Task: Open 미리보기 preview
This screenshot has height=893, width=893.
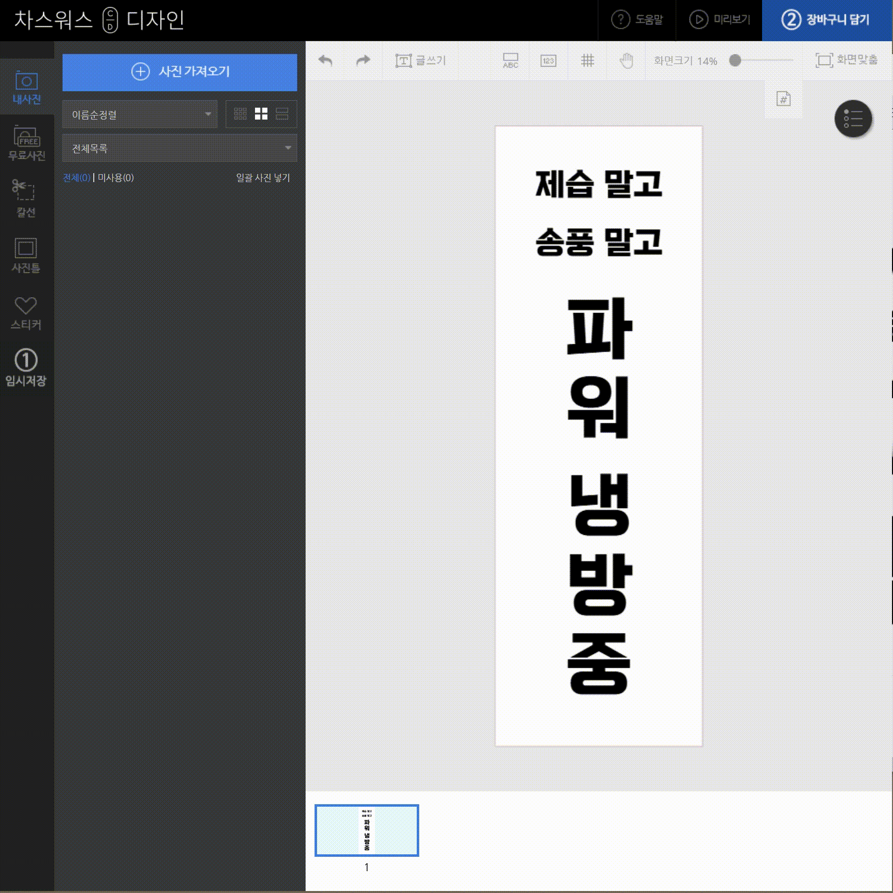Action: click(x=719, y=20)
